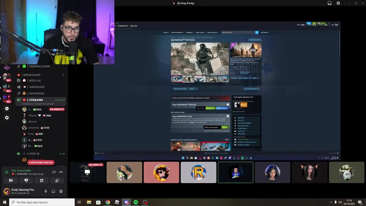
Task: Open the Discord help question mark icon
Action: click(338, 3)
